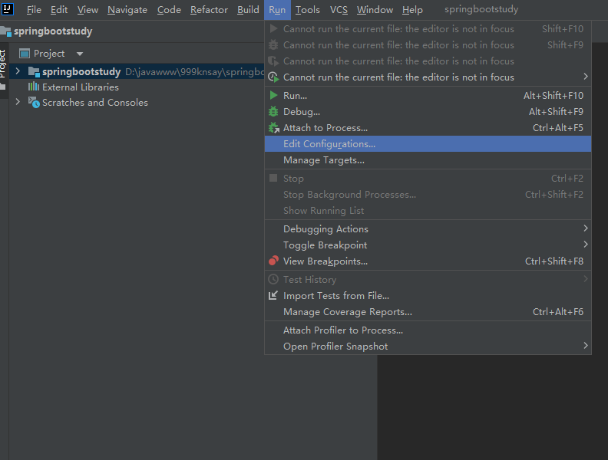Click the IntelliJ IDEA logo icon
The height and width of the screenshot is (460, 608).
8,9
